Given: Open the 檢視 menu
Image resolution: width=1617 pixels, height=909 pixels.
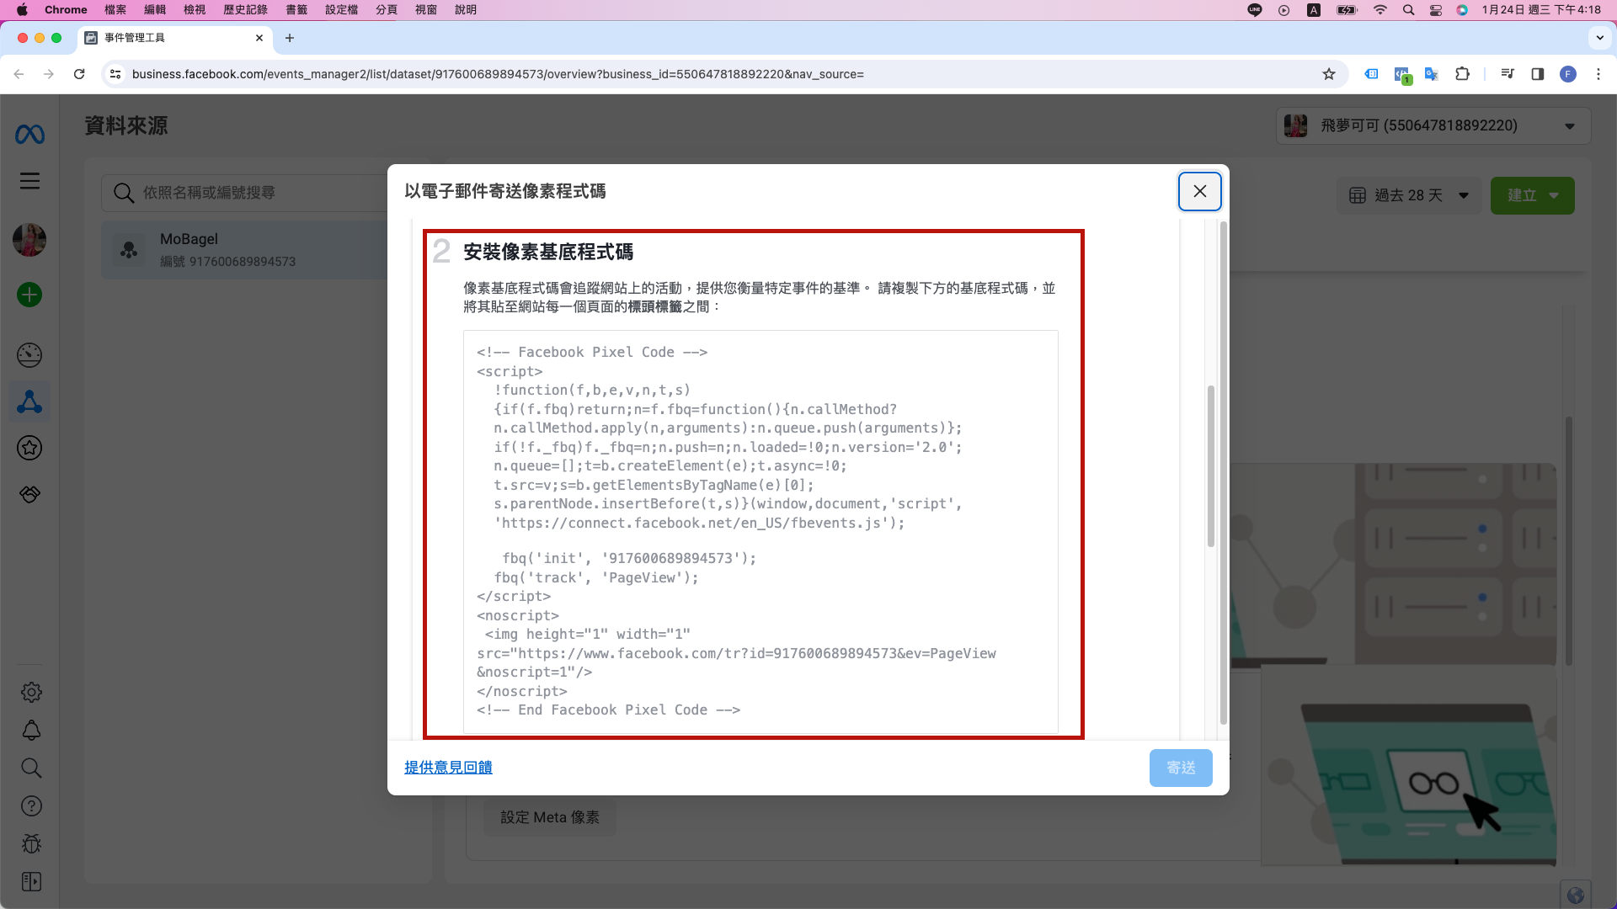Looking at the screenshot, I should (195, 10).
